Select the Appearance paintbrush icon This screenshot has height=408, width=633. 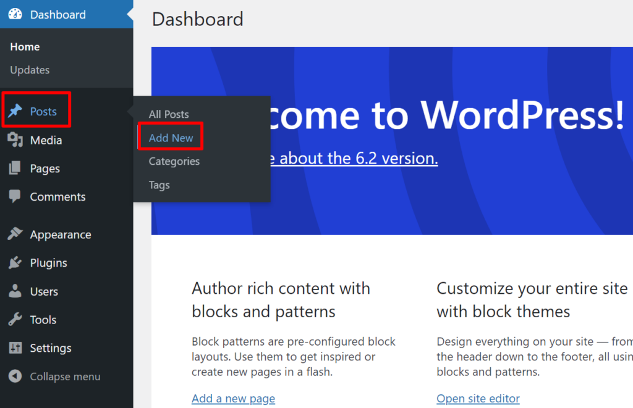point(17,235)
